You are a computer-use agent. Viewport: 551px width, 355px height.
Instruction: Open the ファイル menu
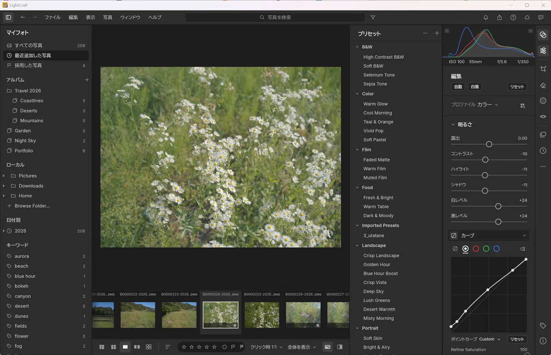click(x=52, y=17)
